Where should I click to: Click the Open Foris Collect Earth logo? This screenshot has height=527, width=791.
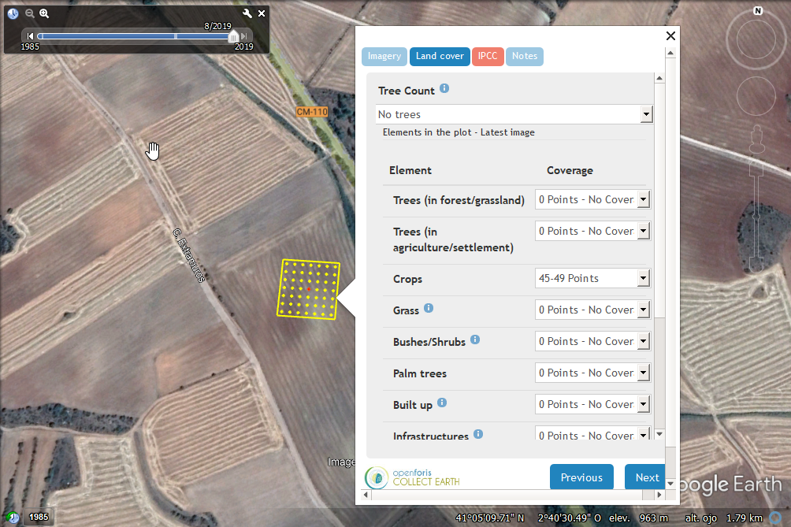(413, 477)
